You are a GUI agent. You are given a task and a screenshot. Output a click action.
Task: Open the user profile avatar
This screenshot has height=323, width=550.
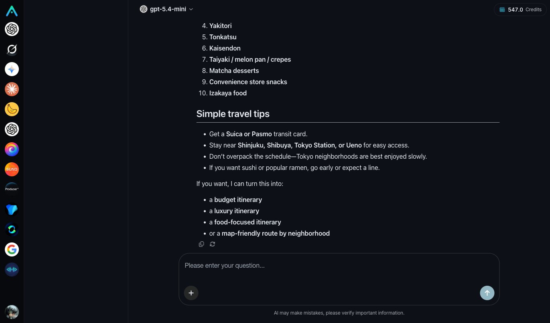(12, 312)
